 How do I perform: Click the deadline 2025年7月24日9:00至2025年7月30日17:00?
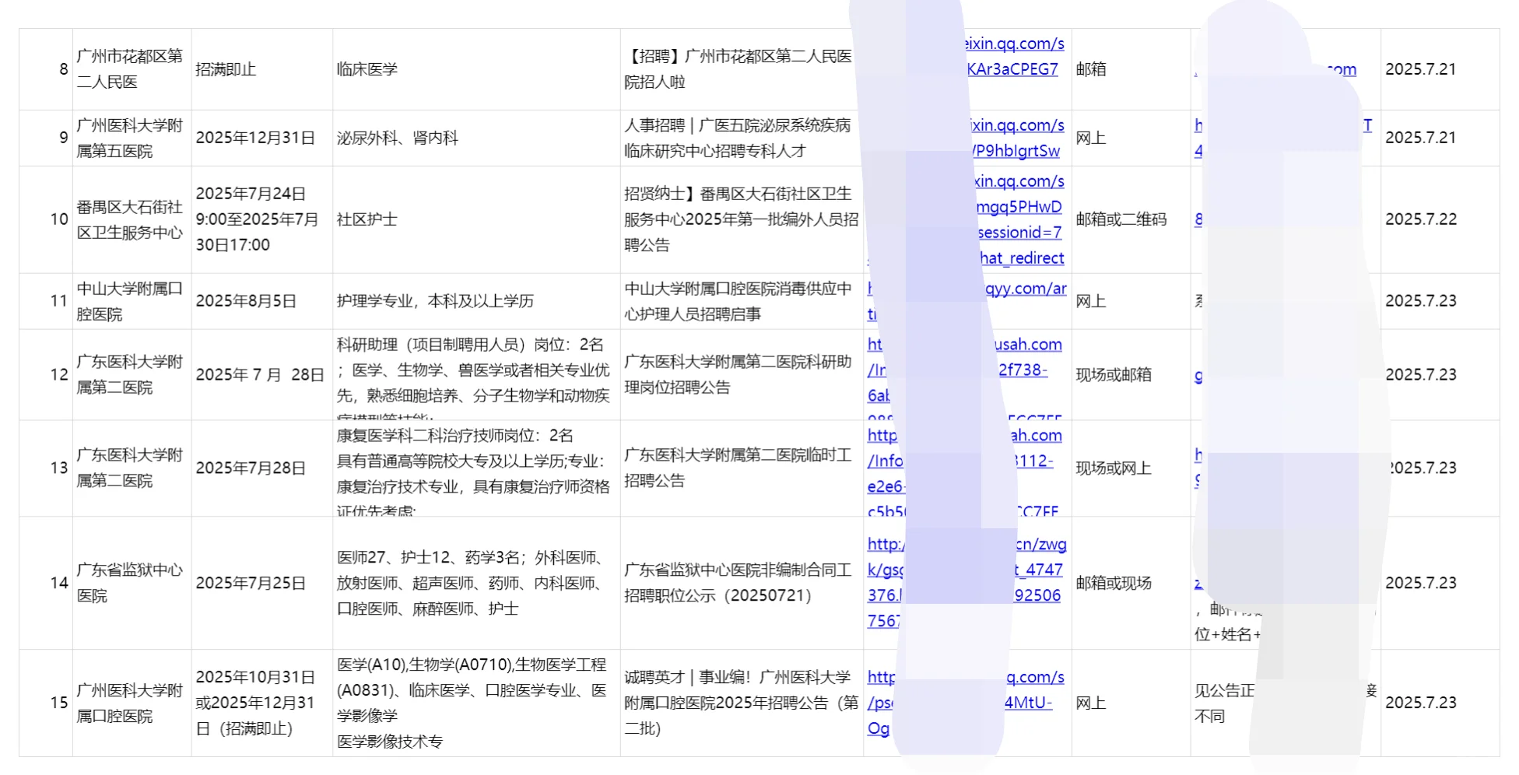pos(261,219)
